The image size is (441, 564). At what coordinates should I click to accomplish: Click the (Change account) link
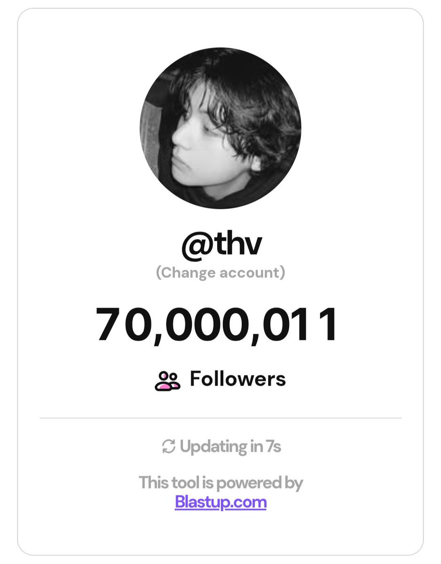click(x=220, y=273)
